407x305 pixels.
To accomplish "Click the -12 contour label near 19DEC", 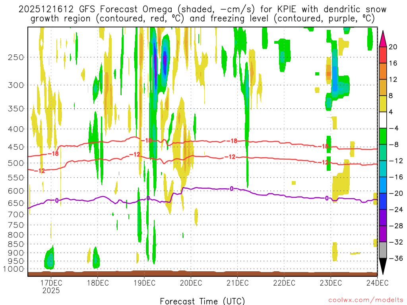I will point(134,154).
